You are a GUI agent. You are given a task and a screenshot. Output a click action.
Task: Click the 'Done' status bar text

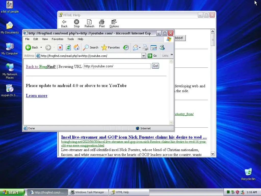coord(31,128)
